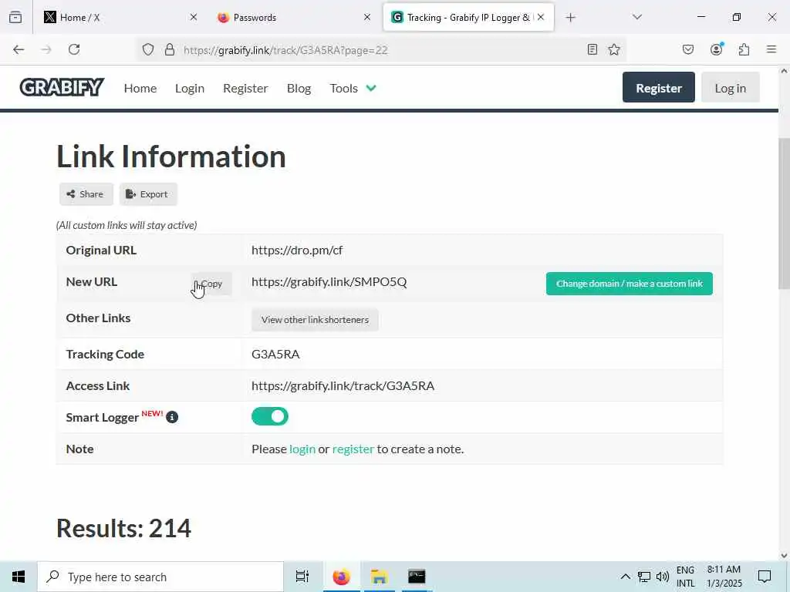790x592 pixels.
Task: Expand the Tools dropdown
Action: [x=353, y=88]
